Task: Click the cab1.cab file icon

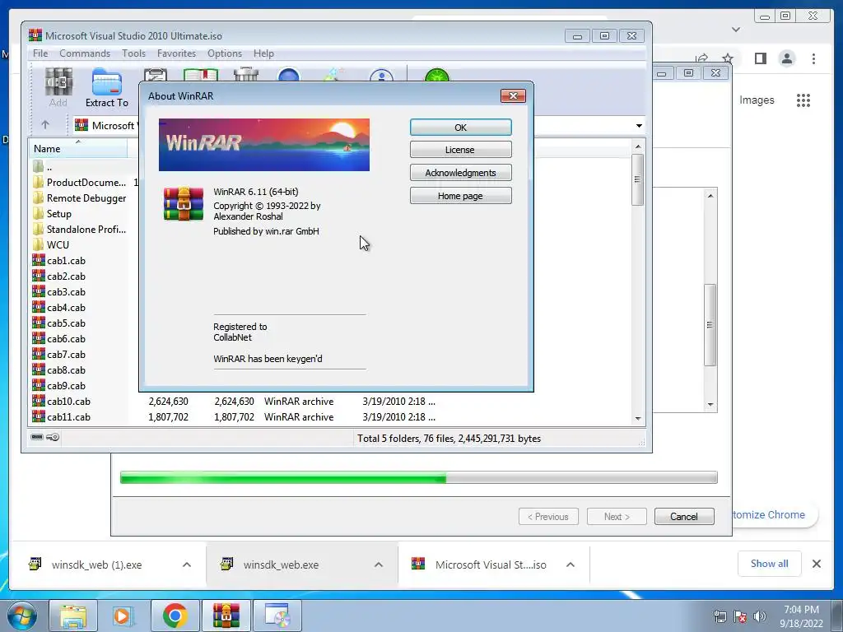Action: click(x=38, y=260)
